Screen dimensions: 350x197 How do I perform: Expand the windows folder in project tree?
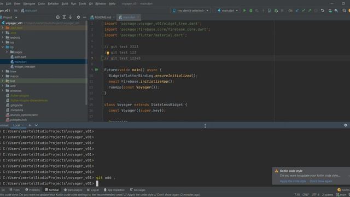pos(3,91)
